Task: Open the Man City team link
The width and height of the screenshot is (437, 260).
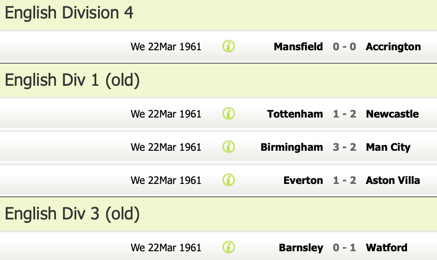Action: tap(388, 147)
